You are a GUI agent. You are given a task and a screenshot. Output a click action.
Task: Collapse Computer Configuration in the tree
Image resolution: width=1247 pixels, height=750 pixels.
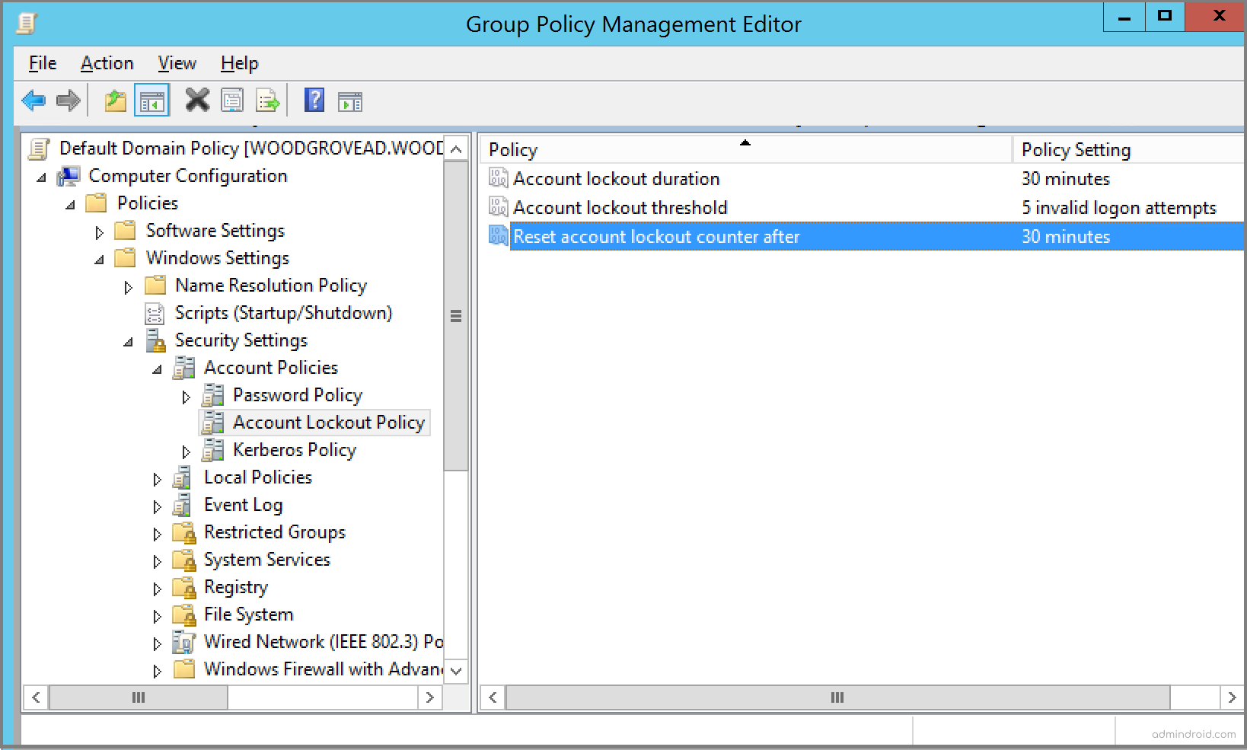[x=42, y=176]
